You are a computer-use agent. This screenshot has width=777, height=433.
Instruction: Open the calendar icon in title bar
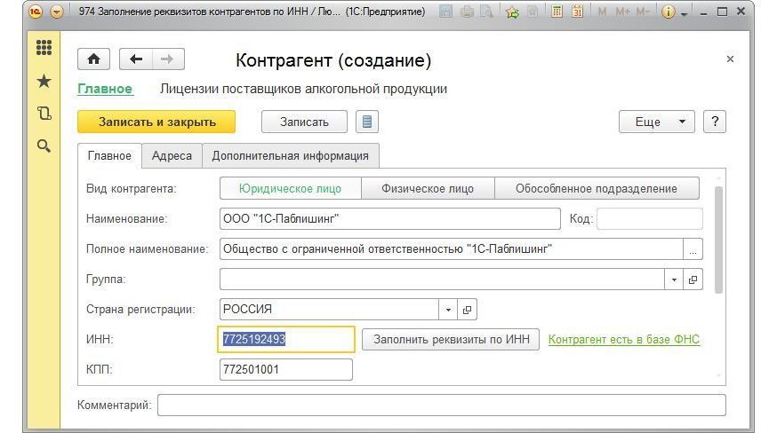577,12
